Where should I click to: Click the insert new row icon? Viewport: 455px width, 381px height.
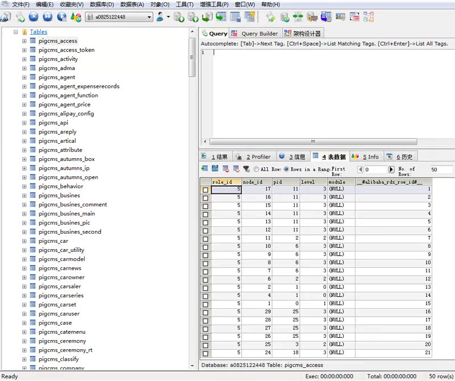[x=205, y=169]
